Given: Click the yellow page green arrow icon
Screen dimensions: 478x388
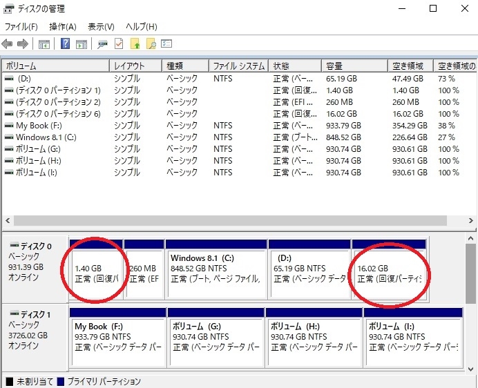Looking at the screenshot, I should coord(135,43).
